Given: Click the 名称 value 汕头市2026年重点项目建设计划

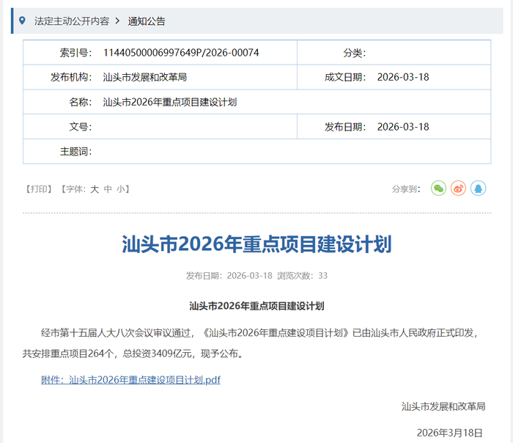Looking at the screenshot, I should click(170, 102).
